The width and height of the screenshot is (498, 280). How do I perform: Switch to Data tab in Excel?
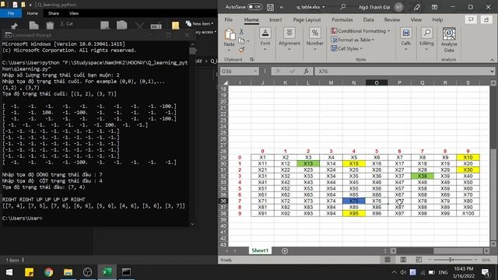[x=368, y=19]
